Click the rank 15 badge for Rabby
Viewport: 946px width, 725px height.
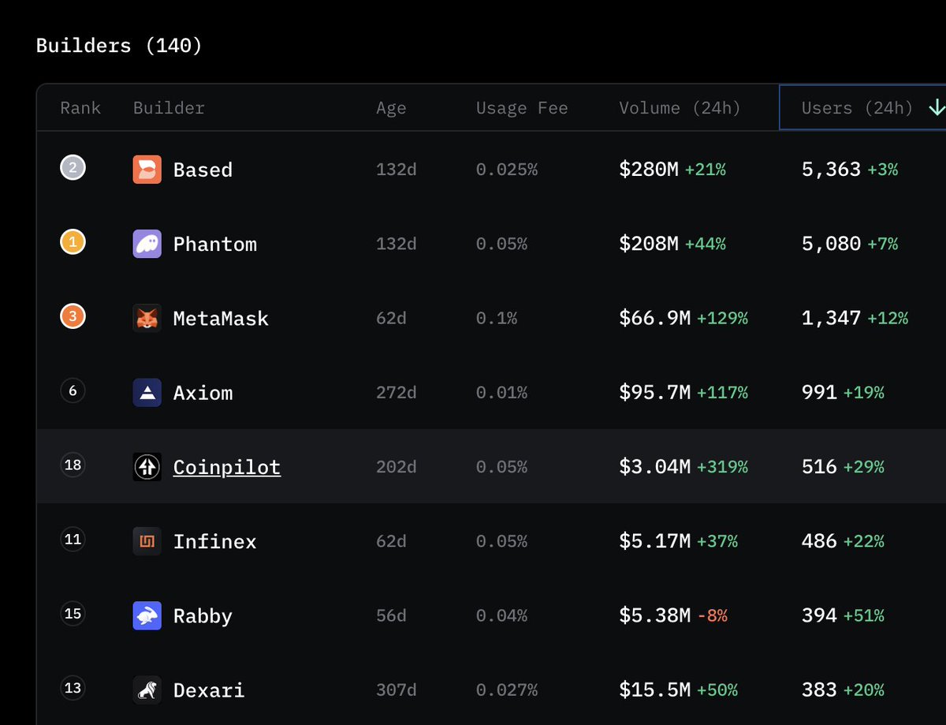(x=73, y=614)
